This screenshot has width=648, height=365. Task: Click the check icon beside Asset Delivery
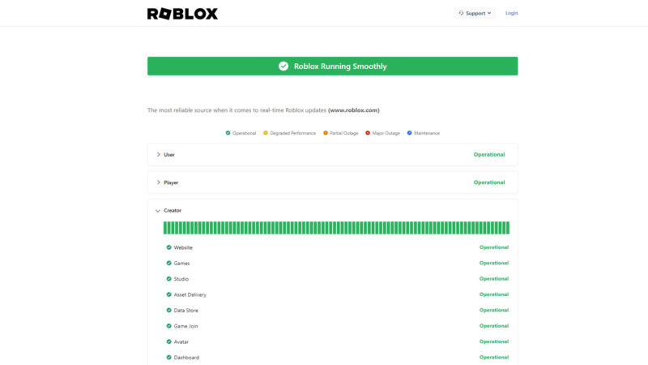(168, 294)
